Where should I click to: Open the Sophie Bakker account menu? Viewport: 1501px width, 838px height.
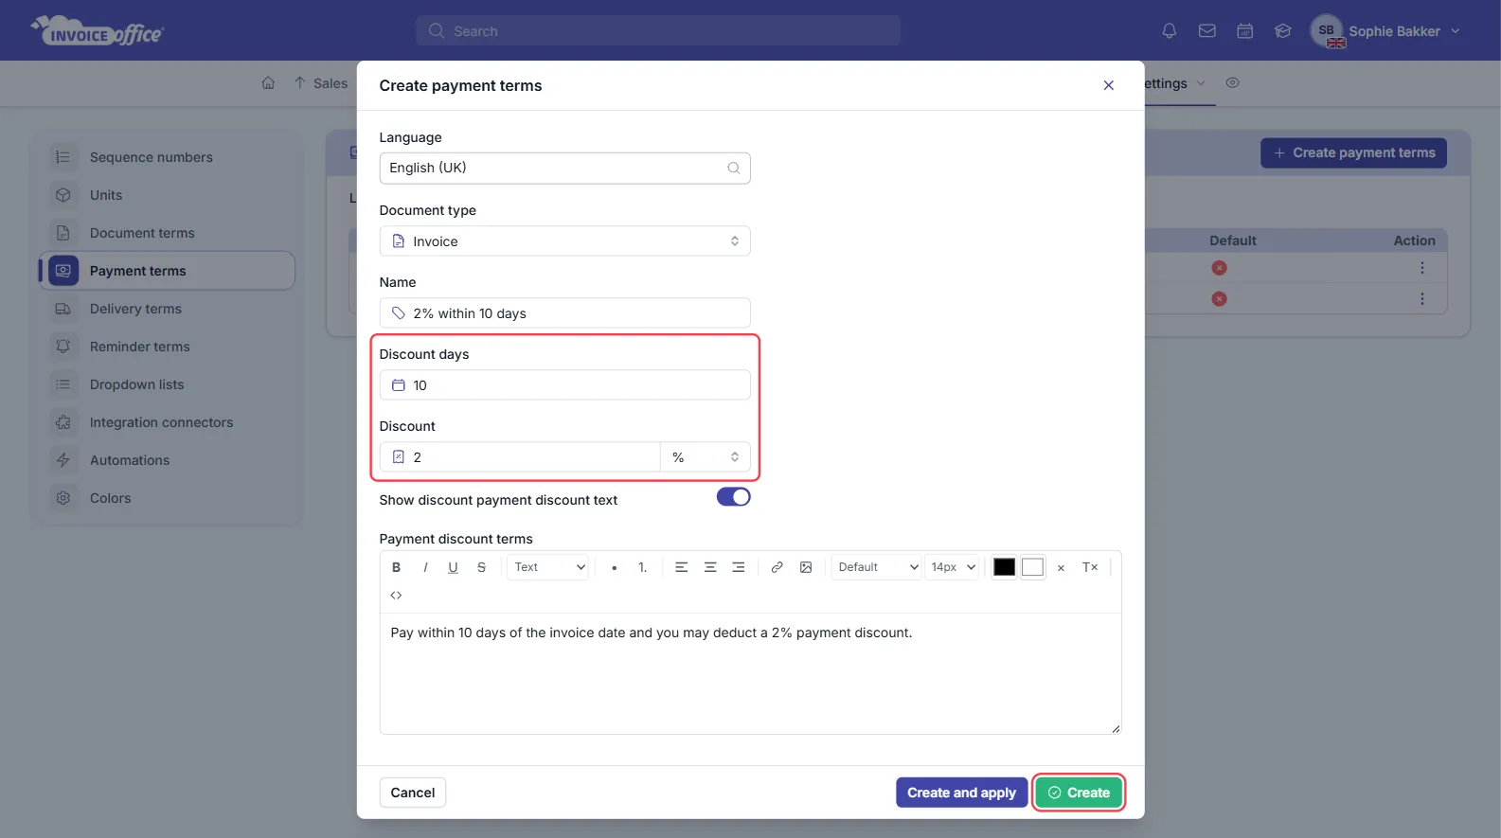click(1386, 31)
